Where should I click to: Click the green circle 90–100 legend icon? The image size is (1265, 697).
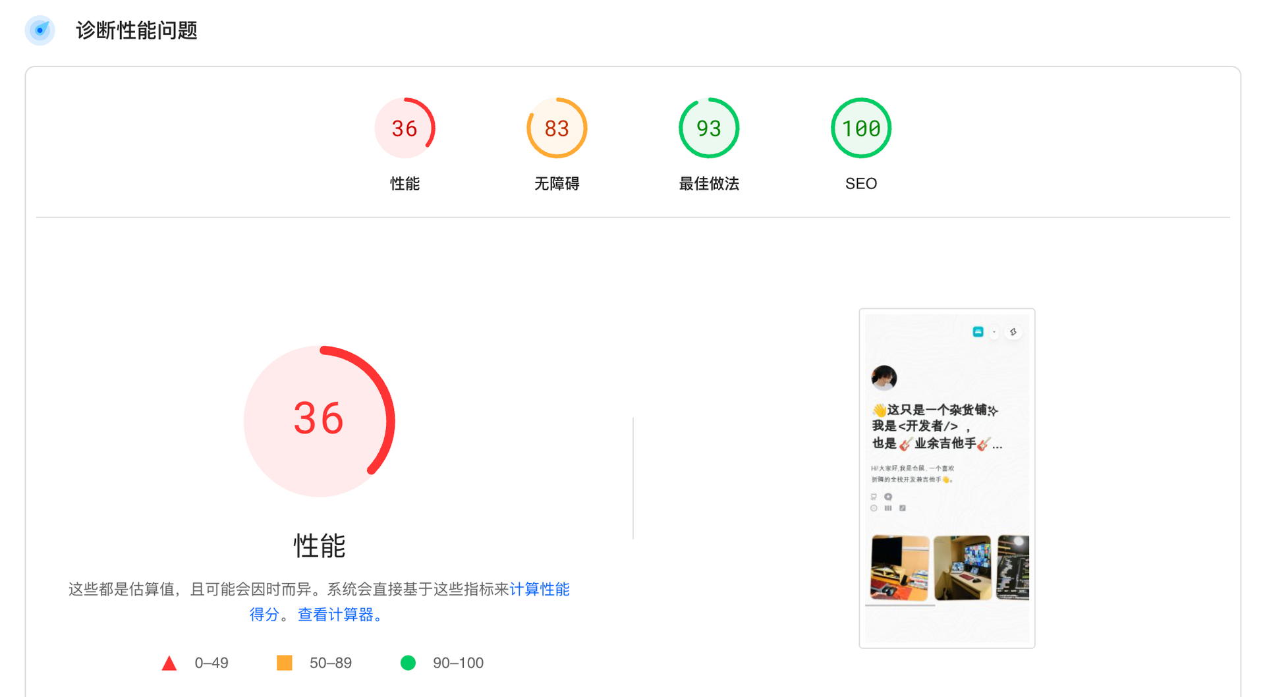click(x=408, y=663)
